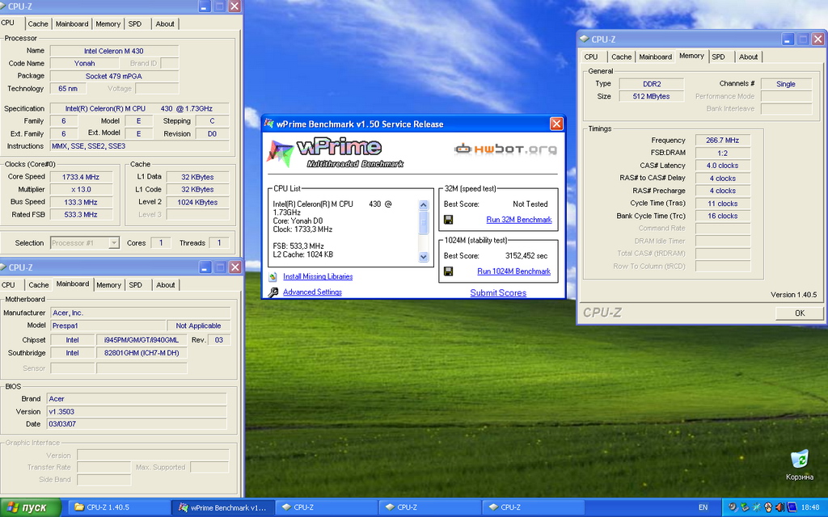Open CPU tab in bottom-left CPU-Z window
828x517 pixels.
pyautogui.click(x=8, y=285)
